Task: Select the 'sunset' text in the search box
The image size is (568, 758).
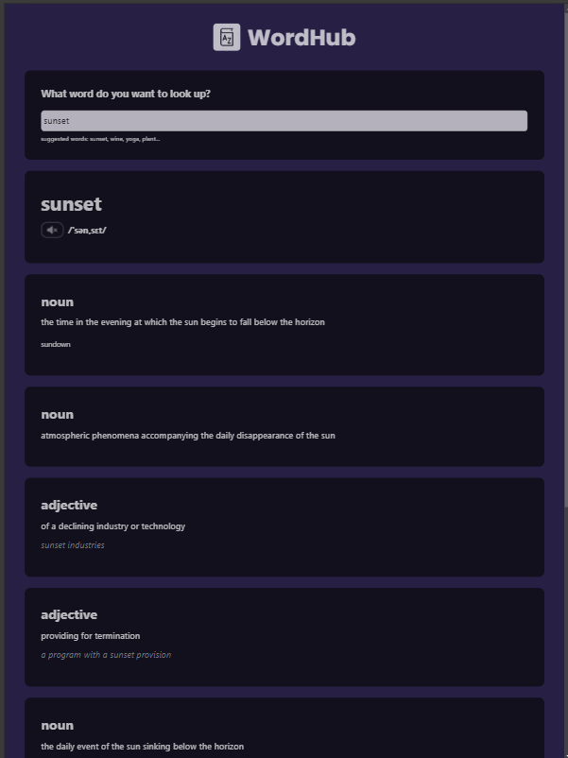Action: click(x=57, y=120)
